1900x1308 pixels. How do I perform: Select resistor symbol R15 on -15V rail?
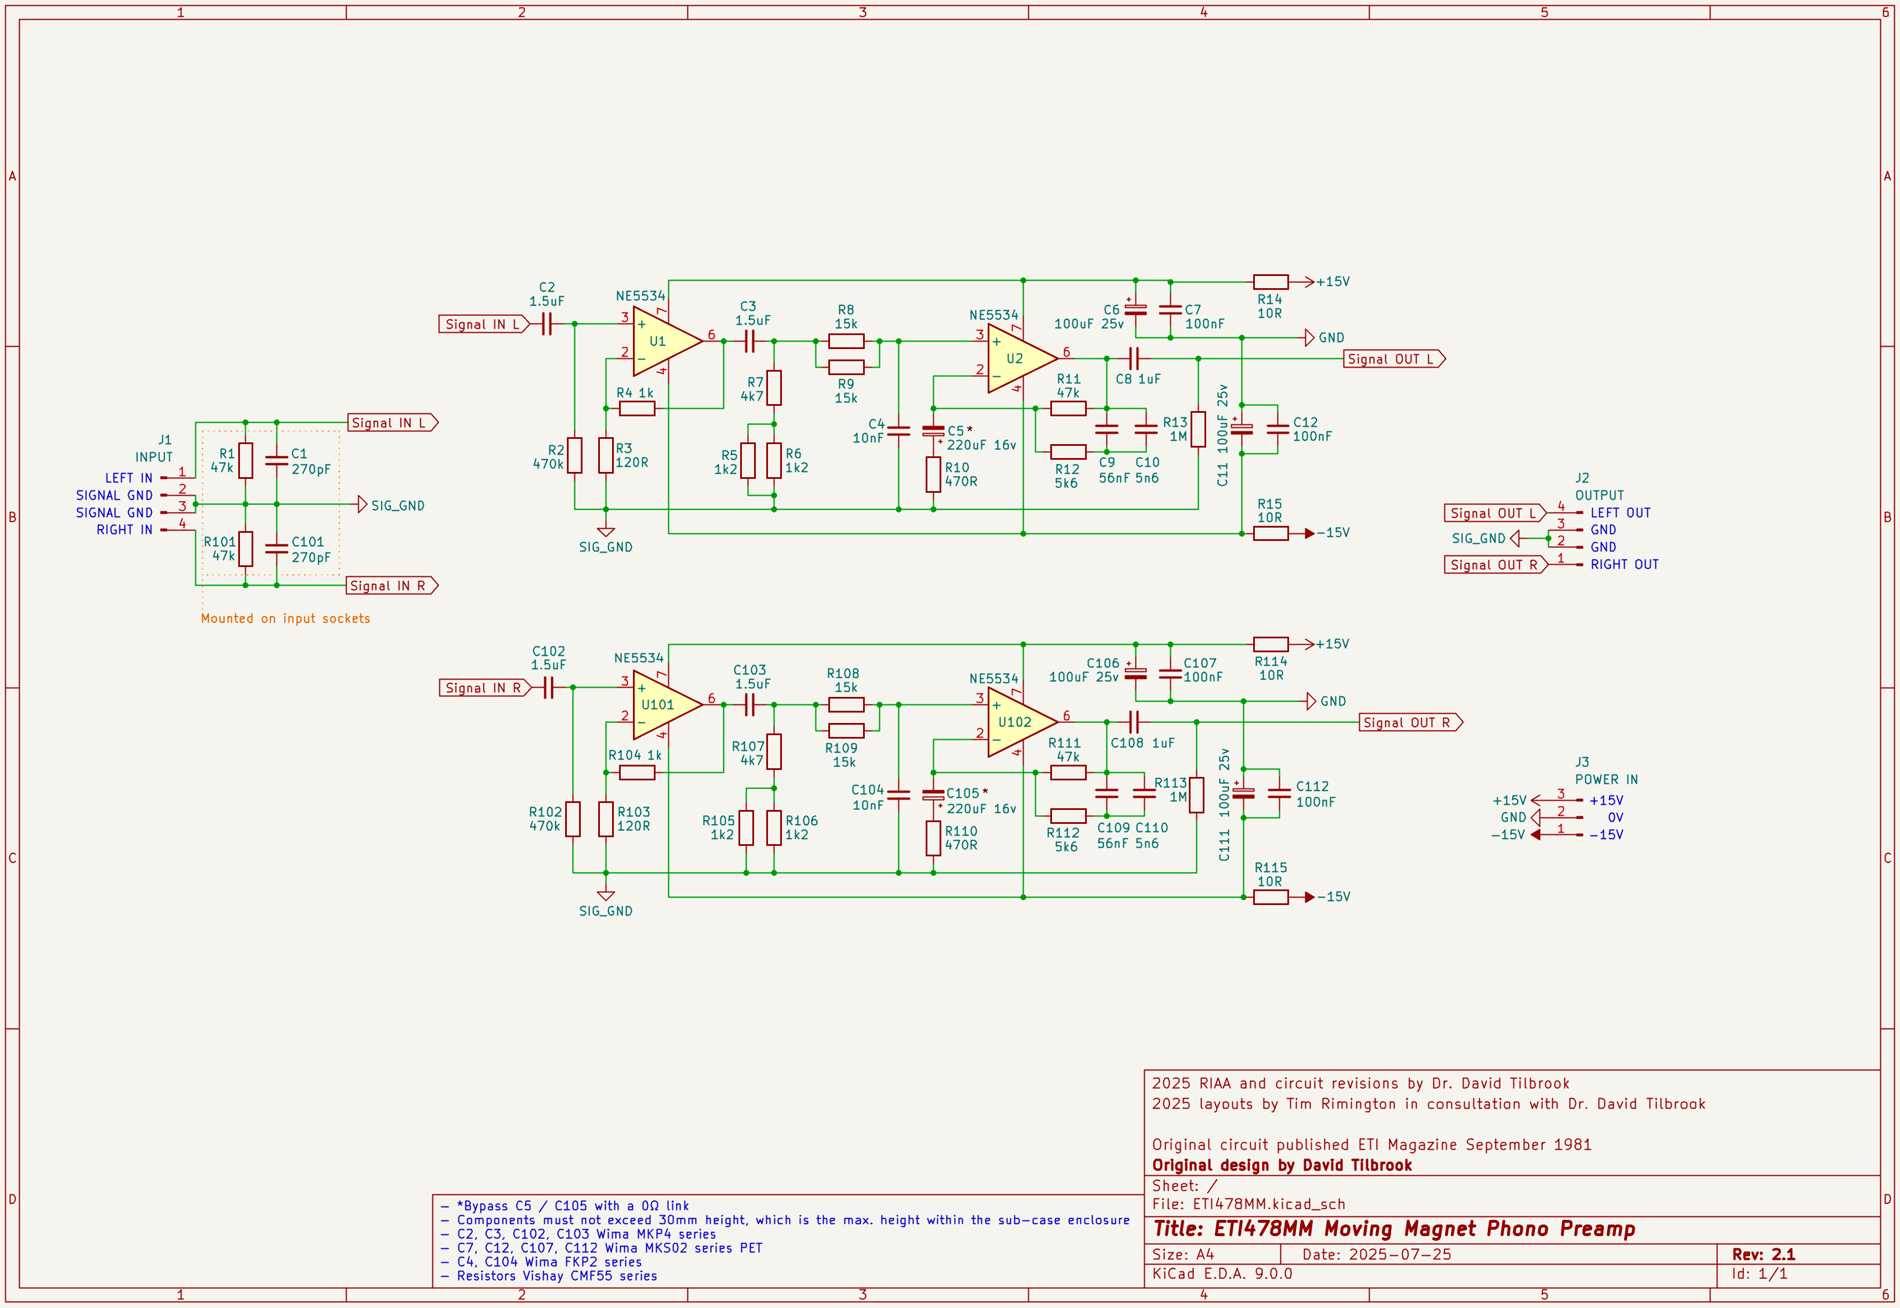pos(1271,533)
